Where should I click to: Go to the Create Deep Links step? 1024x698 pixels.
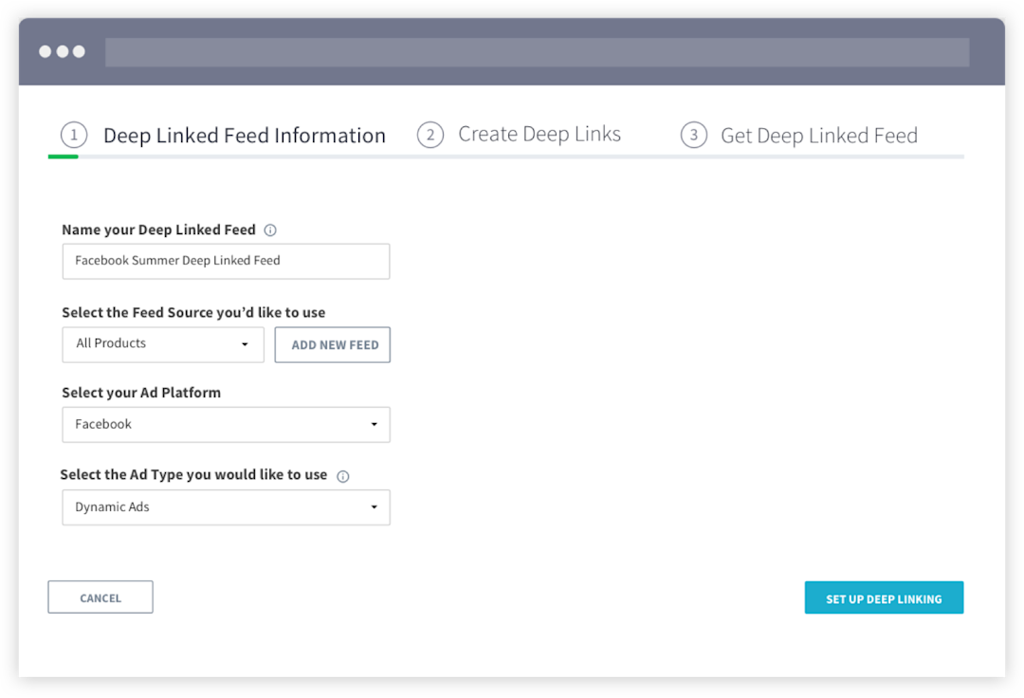[539, 134]
